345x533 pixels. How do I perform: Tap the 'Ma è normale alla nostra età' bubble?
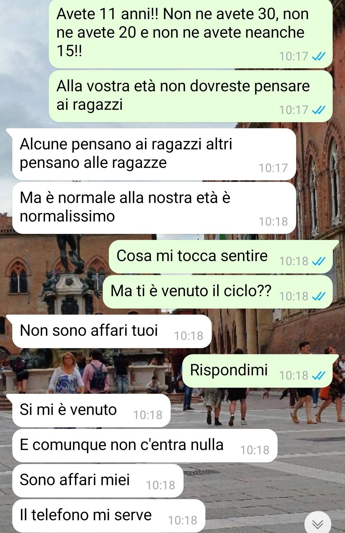pos(154,208)
